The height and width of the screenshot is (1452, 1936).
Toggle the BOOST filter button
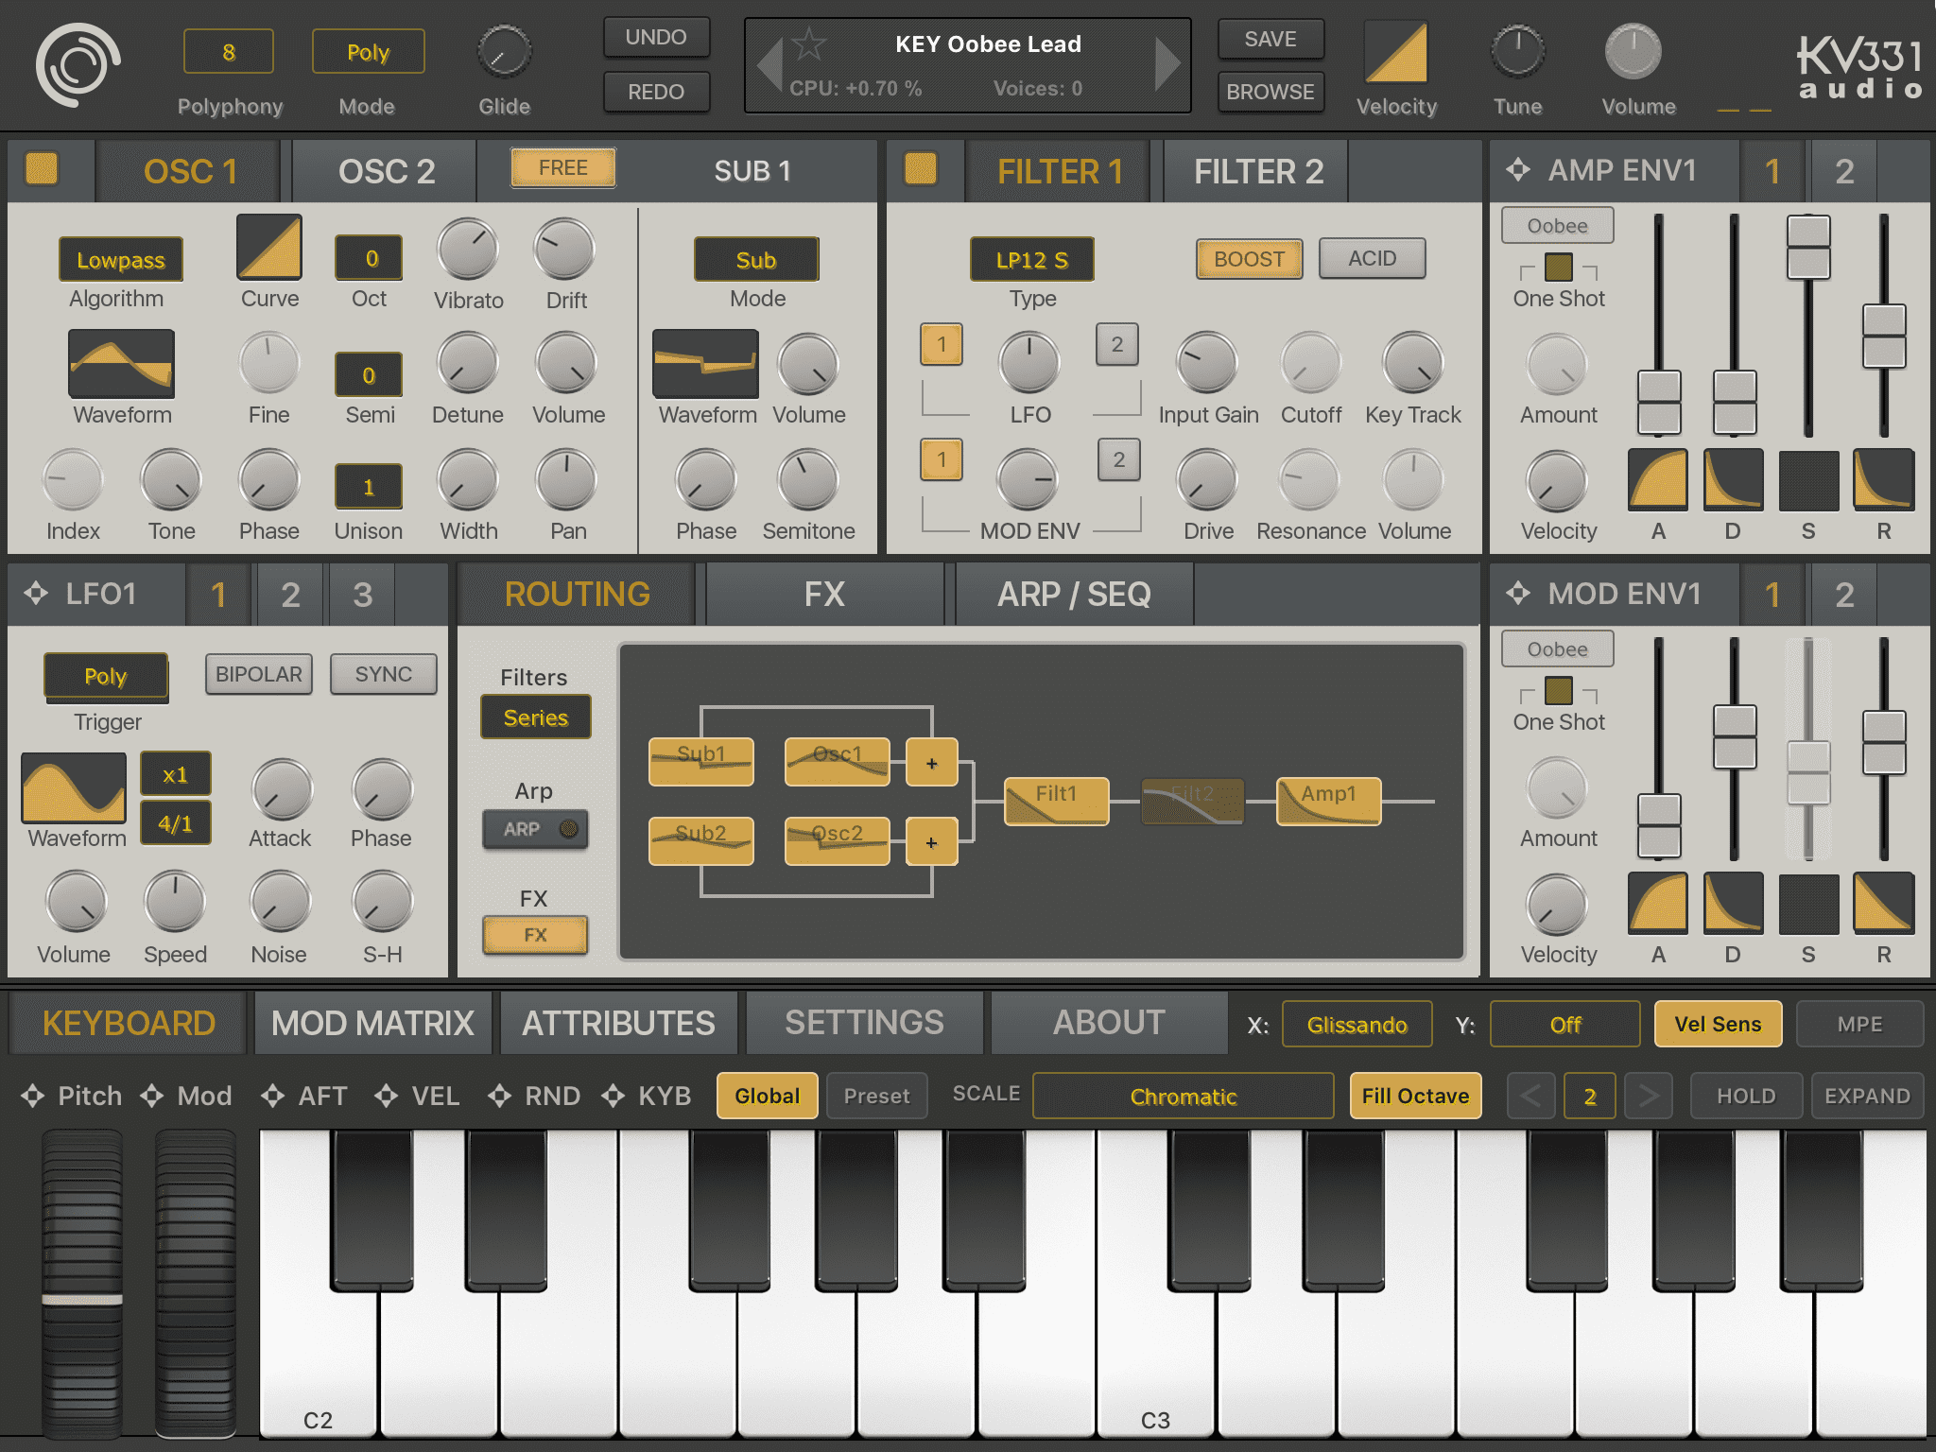[1248, 259]
